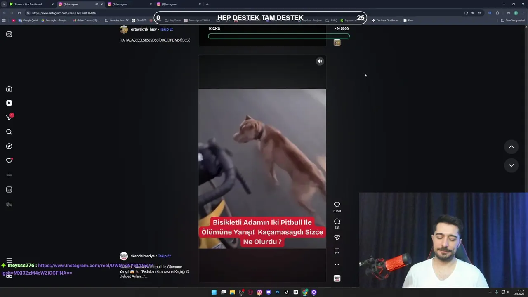Open Google Çeviri bookmark

pos(28,21)
